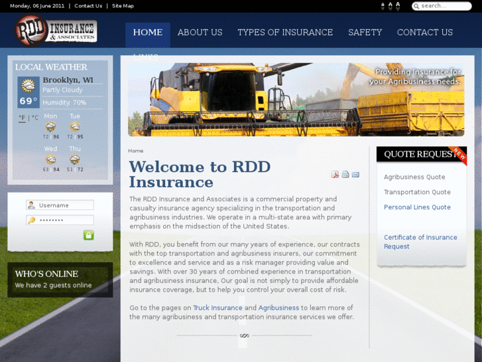Switch temperature units to Celsius
Viewport: 482px width, 362px height.
tap(35, 118)
